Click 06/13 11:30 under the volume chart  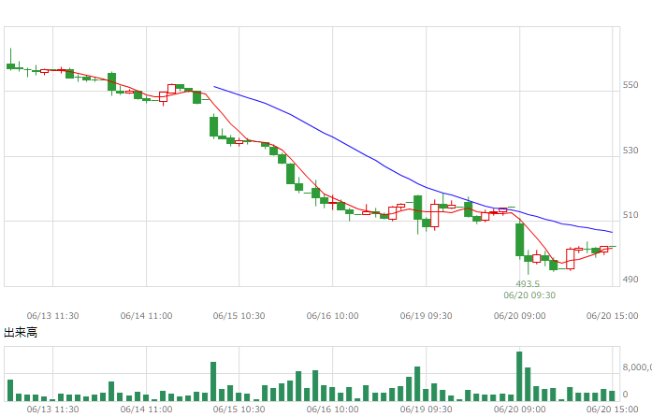click(x=52, y=410)
